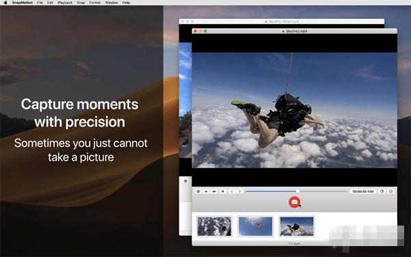Select the second snapshot thumbnail with distant skydiver

click(256, 226)
